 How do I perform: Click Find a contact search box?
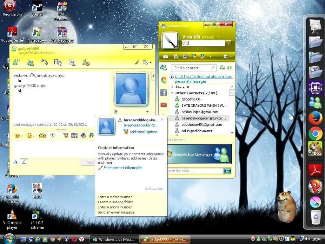click(x=193, y=68)
